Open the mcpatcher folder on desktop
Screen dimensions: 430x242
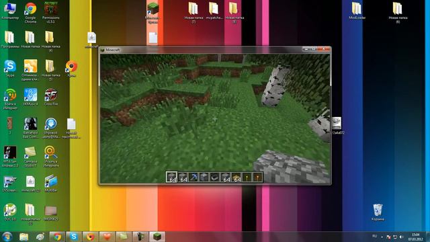point(214,11)
